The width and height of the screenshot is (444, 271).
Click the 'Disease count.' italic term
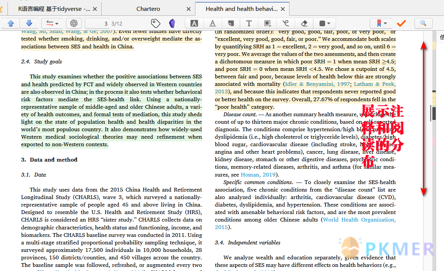[240, 114]
